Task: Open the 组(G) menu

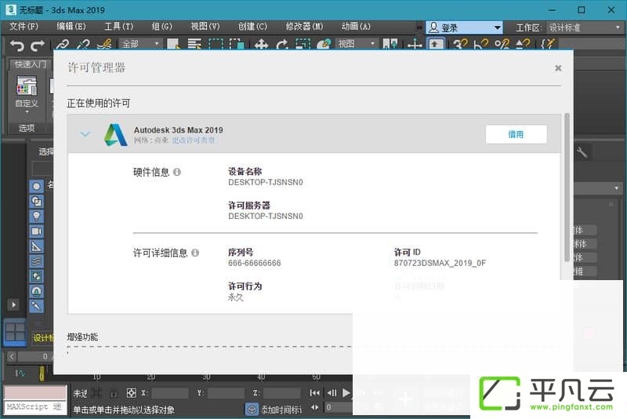Action: pos(162,27)
